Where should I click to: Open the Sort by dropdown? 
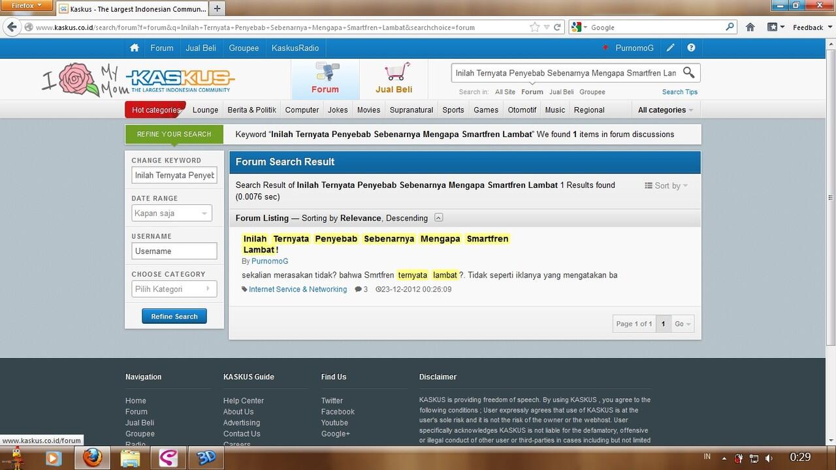pos(666,185)
